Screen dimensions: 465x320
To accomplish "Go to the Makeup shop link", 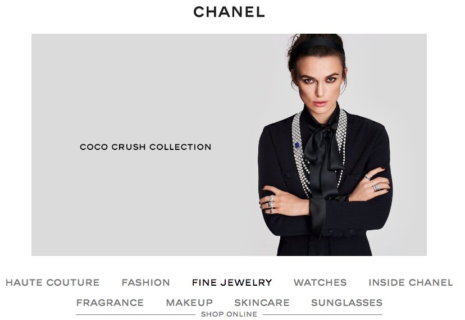I will [x=189, y=303].
